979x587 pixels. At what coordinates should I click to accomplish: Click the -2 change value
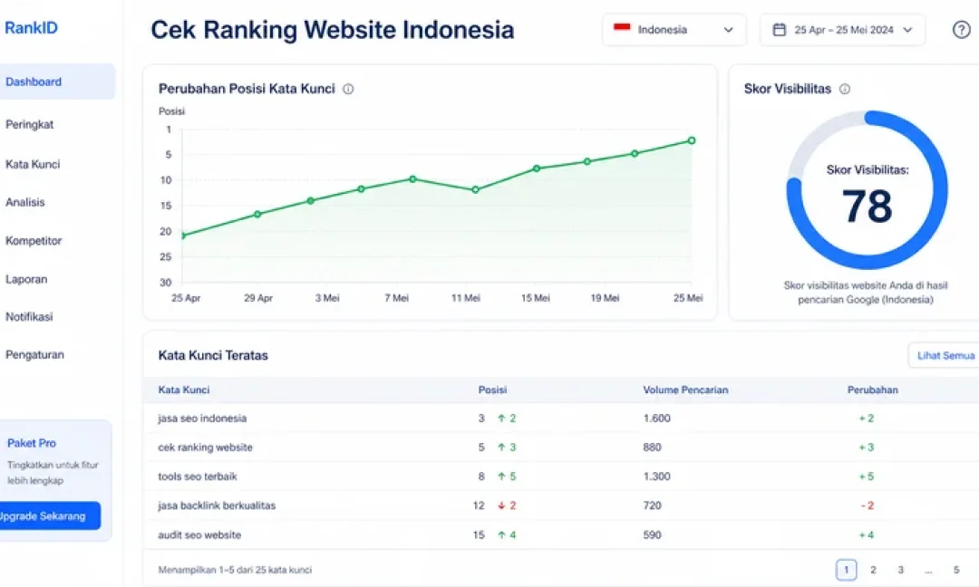(x=868, y=505)
